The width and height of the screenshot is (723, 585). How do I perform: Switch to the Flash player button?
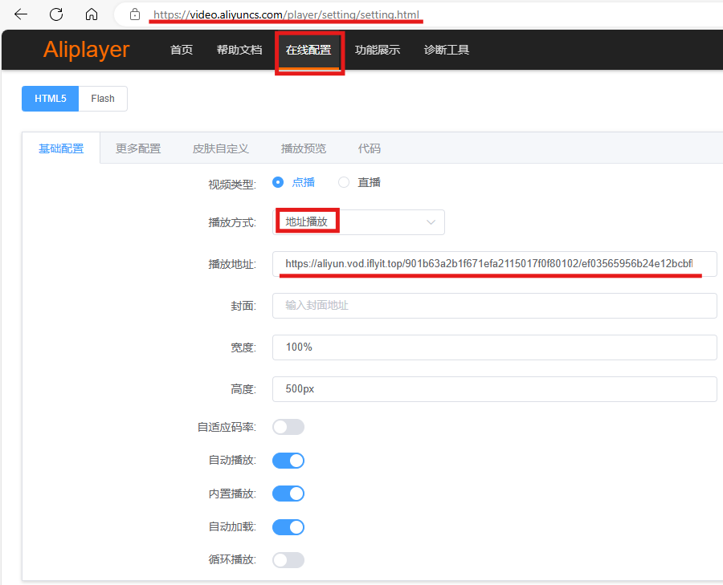click(x=103, y=99)
